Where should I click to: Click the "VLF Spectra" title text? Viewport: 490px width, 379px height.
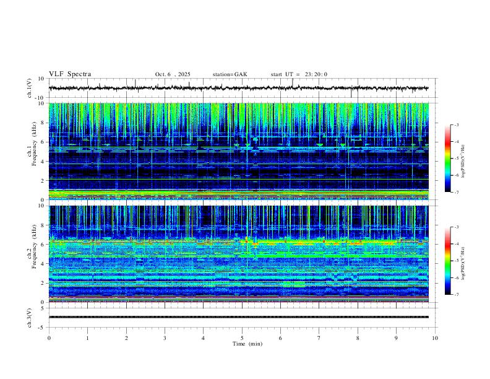click(70, 74)
